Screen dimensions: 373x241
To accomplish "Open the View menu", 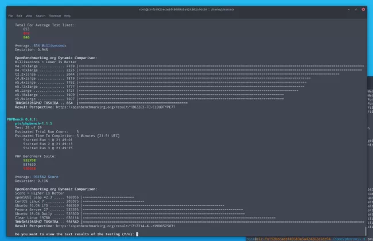I will 29,16.
